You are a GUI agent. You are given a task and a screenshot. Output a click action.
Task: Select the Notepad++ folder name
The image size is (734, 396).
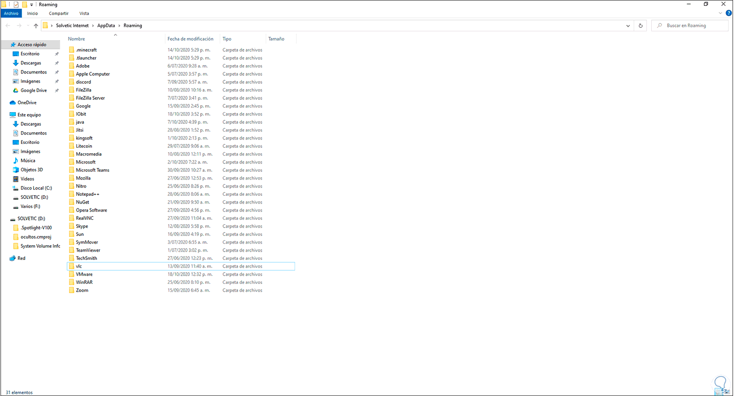(88, 194)
